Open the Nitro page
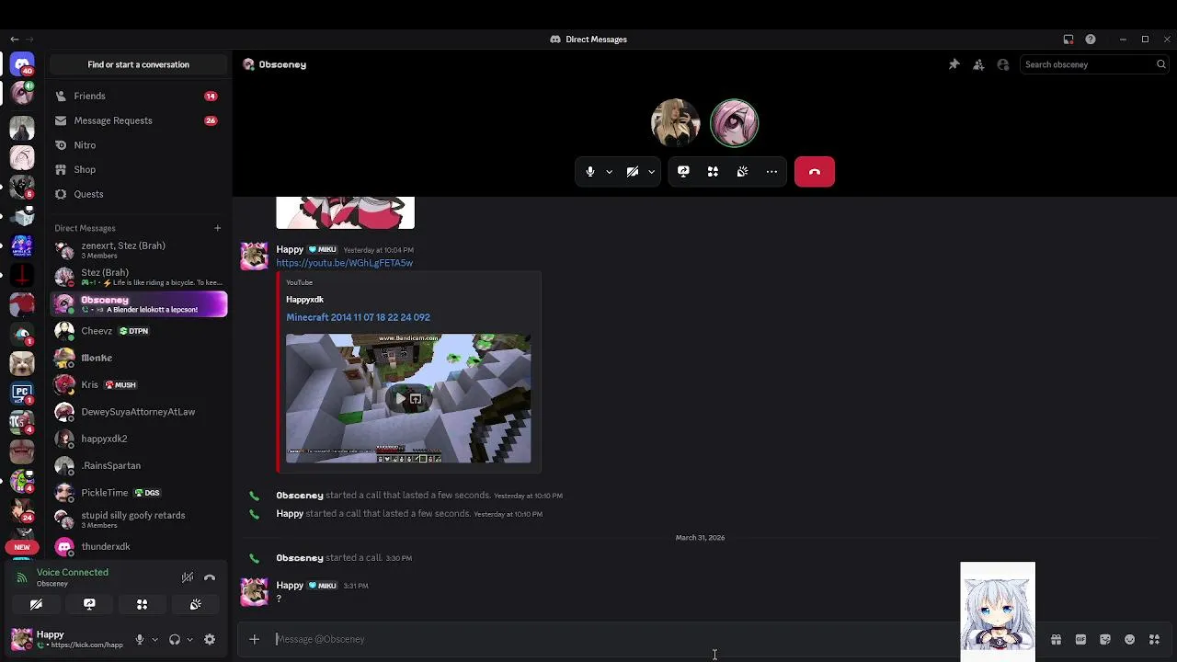This screenshot has width=1177, height=662. pos(138,145)
